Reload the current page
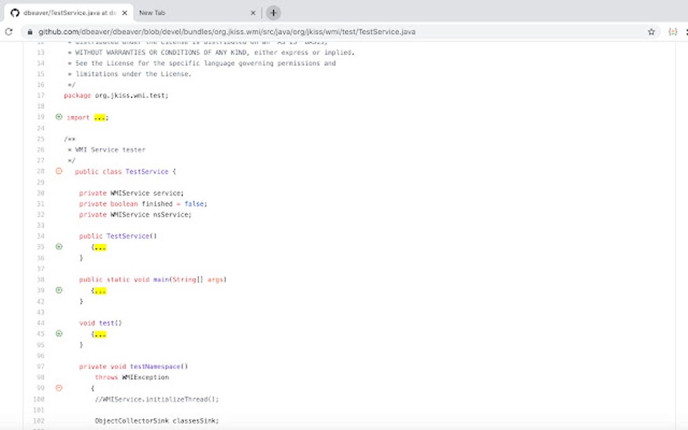 (x=9, y=31)
